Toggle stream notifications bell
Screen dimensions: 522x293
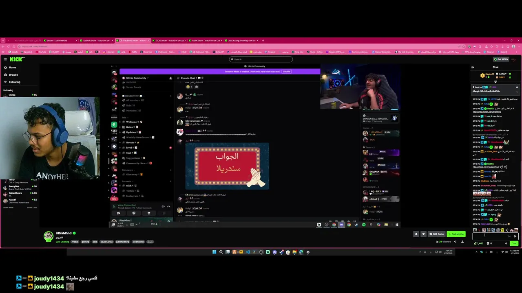pyautogui.click(x=416, y=234)
